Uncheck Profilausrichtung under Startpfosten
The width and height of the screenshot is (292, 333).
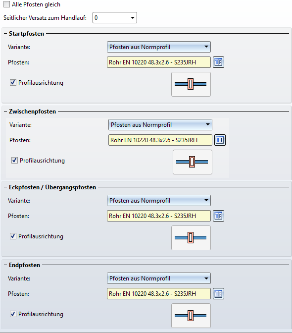[13, 82]
